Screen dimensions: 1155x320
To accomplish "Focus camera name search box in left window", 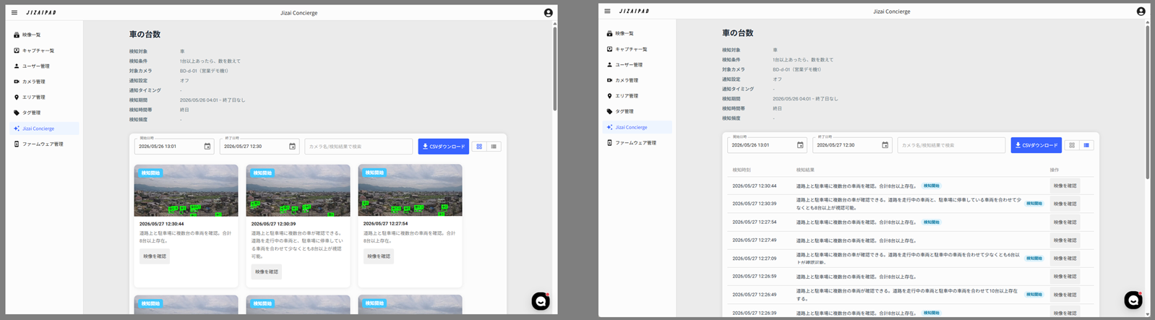I will (x=358, y=146).
